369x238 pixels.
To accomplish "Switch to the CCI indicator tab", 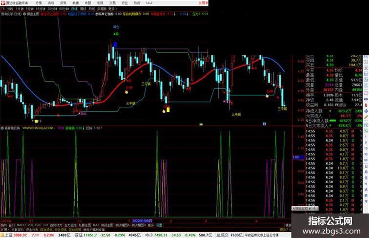I will [x=45, y=225].
